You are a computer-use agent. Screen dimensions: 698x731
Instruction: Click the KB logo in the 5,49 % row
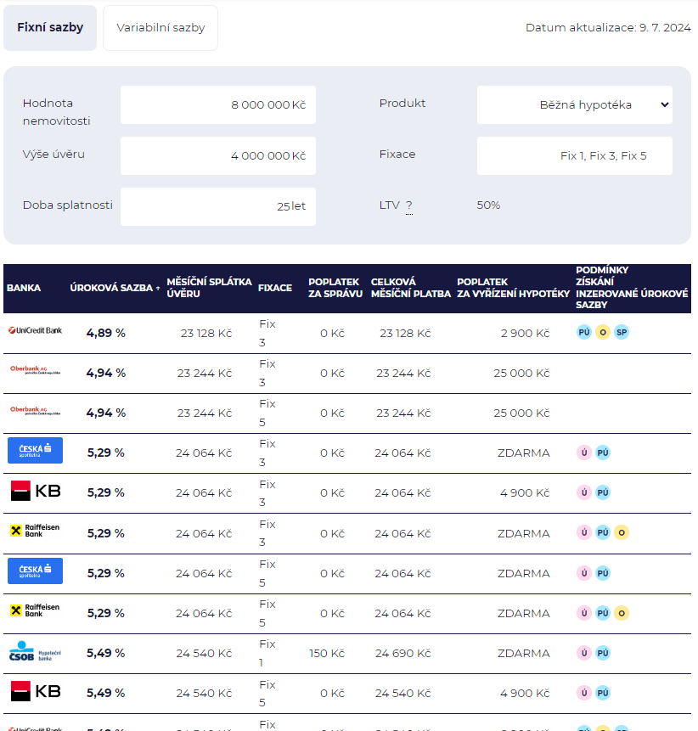(36, 691)
